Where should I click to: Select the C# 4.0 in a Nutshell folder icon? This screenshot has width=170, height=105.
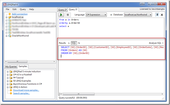(11, 75)
